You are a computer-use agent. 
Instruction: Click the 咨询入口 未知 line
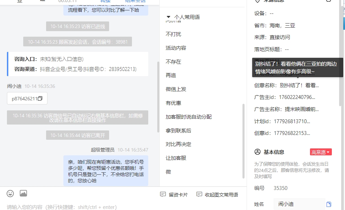49,59
